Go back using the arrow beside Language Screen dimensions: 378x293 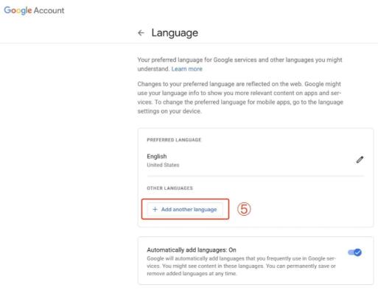(141, 32)
